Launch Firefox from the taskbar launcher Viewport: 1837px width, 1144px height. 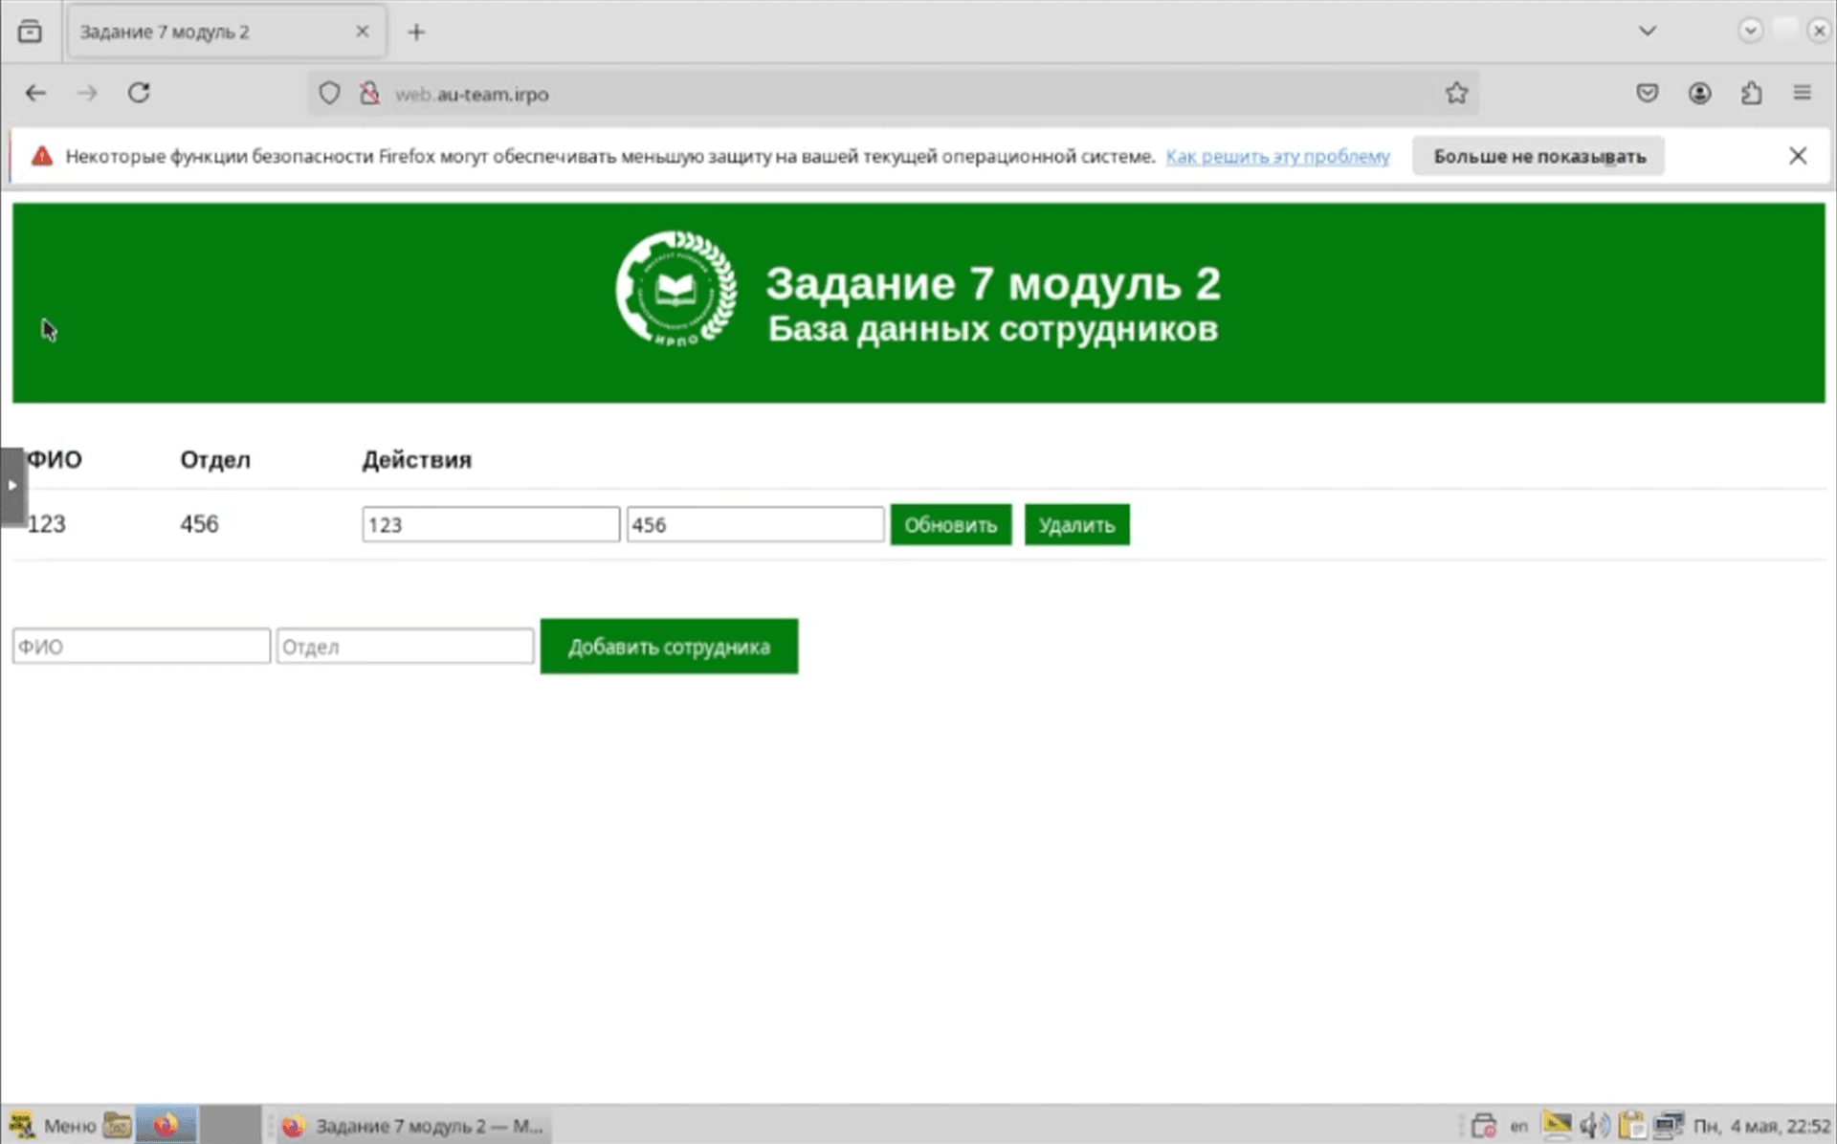coord(166,1126)
